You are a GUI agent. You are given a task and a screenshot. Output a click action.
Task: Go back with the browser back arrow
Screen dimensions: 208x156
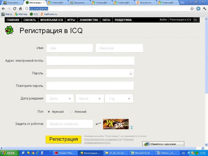click(3, 9)
